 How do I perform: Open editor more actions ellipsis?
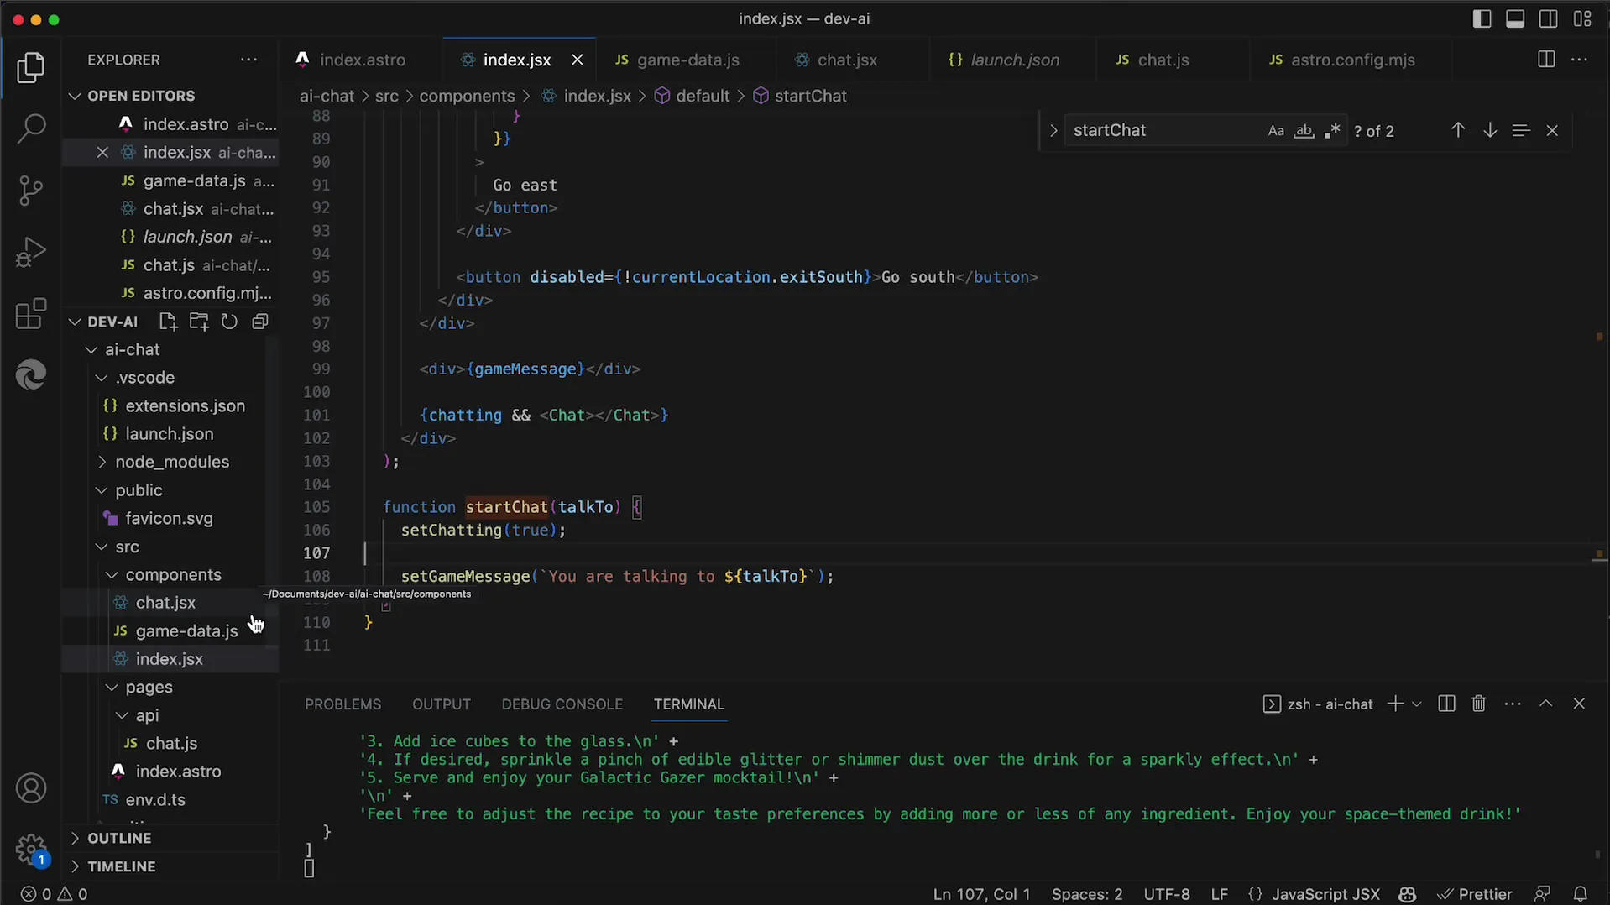[x=1579, y=60]
